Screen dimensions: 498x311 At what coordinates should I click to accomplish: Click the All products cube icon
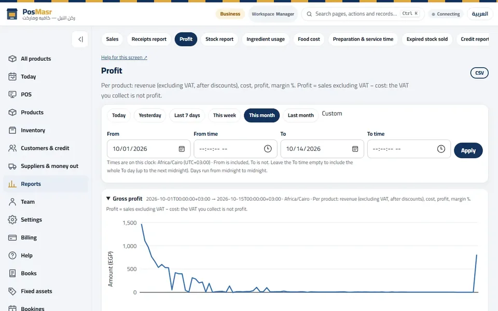pyautogui.click(x=12, y=59)
